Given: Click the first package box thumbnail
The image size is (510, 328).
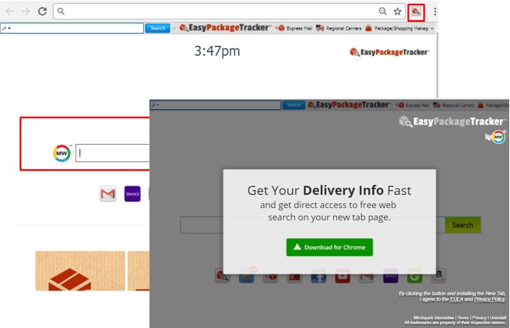Looking at the screenshot, I should [80, 270].
